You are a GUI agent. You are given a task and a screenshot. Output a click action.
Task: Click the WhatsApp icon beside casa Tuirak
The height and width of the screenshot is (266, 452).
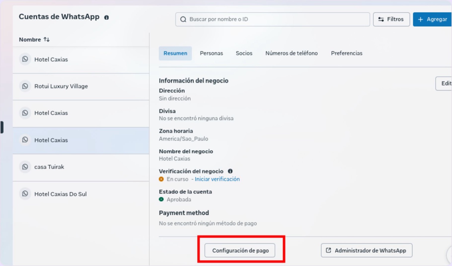click(x=25, y=167)
